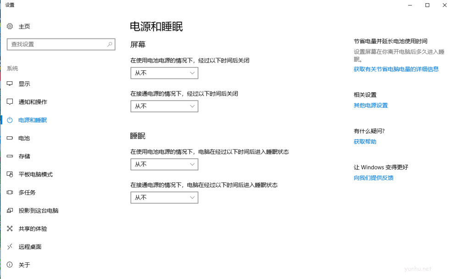This screenshot has height=279, width=450.
Task: Select the 电池 battery settings icon
Action: point(10,138)
